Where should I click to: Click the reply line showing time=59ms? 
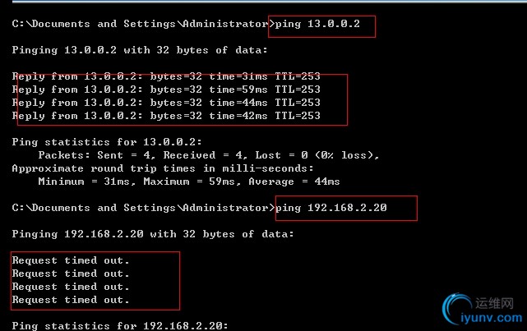[x=166, y=90]
